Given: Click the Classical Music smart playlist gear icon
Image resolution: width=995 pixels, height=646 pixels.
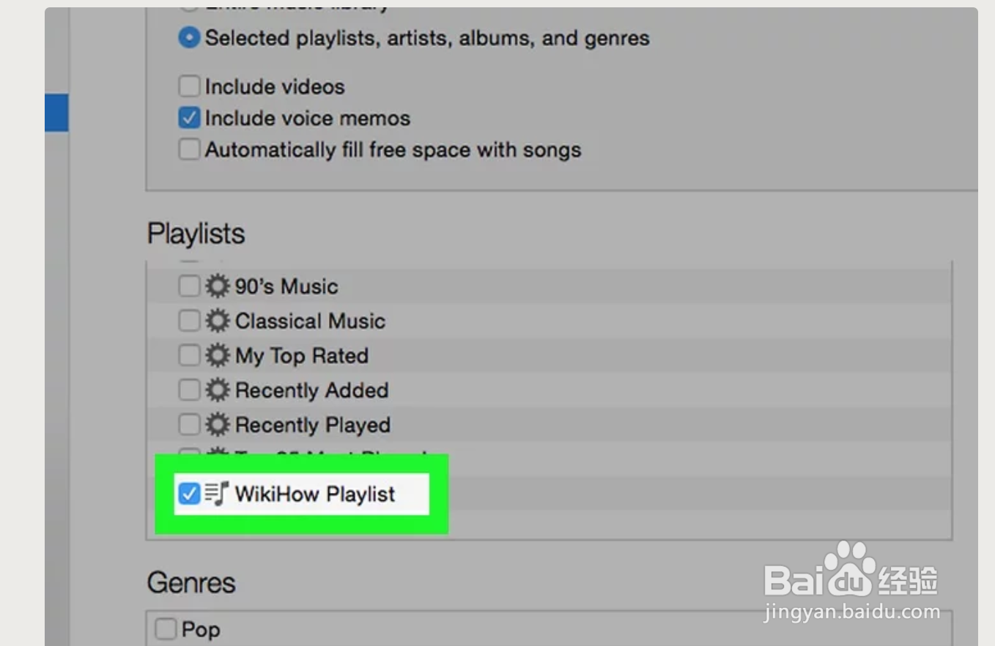Looking at the screenshot, I should pos(217,321).
